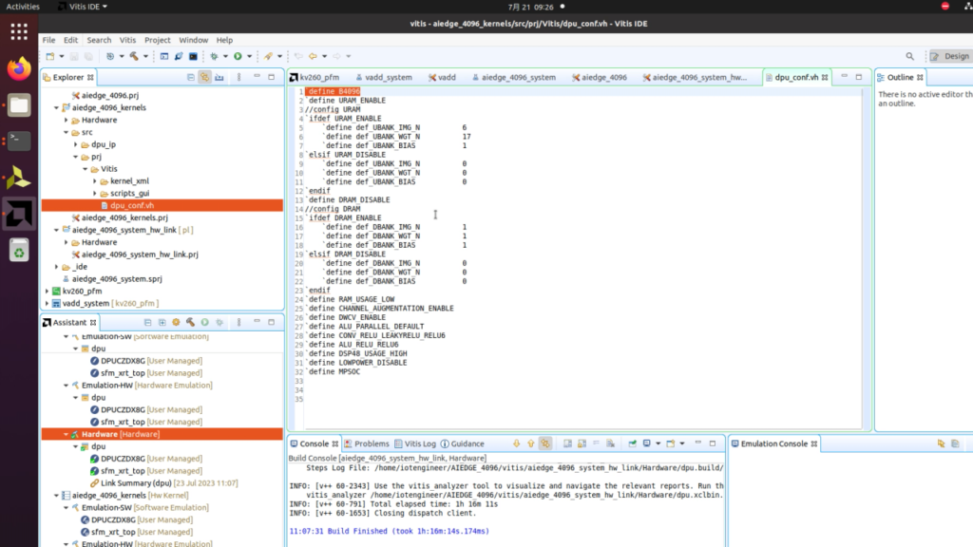Click the Design perspective button
Viewport: 973px width, 547px height.
[x=950, y=55]
